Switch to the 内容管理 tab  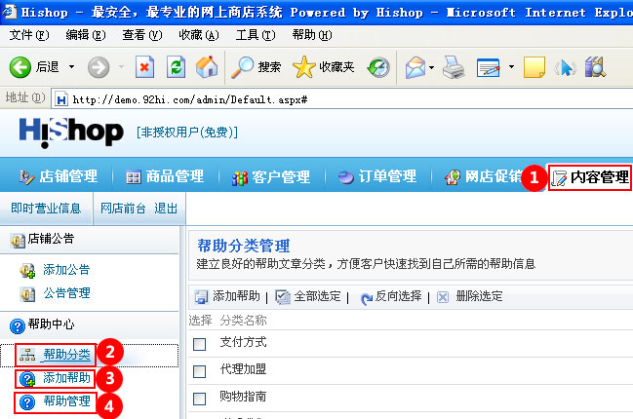click(590, 177)
